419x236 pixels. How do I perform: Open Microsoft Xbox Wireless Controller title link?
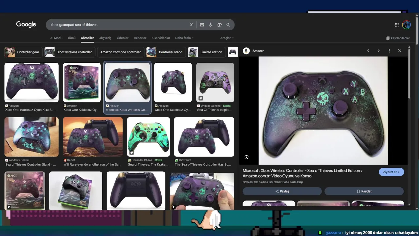[302, 173]
